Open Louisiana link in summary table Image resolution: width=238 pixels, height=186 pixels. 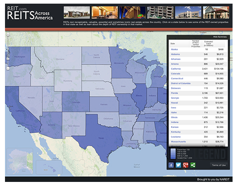[175, 137]
